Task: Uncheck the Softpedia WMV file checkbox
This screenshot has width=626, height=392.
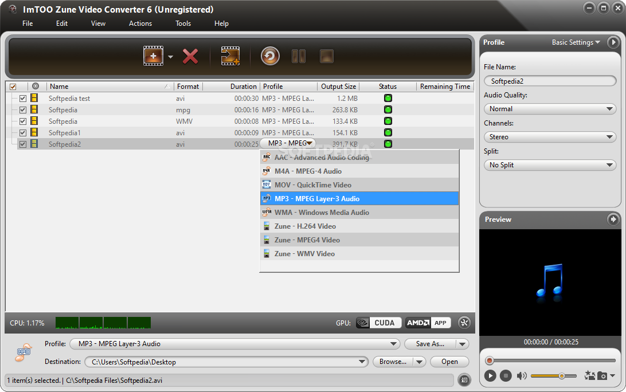Action: click(x=23, y=121)
